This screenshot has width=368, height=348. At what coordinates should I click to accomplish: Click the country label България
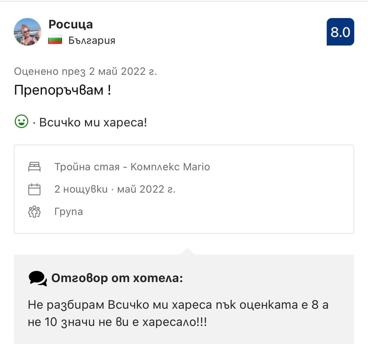pyautogui.click(x=92, y=40)
